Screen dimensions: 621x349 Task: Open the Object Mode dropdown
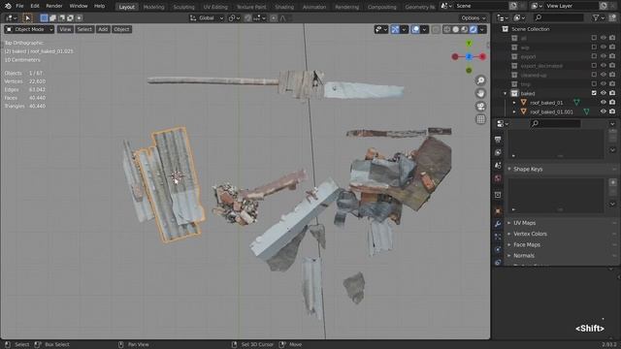29,29
